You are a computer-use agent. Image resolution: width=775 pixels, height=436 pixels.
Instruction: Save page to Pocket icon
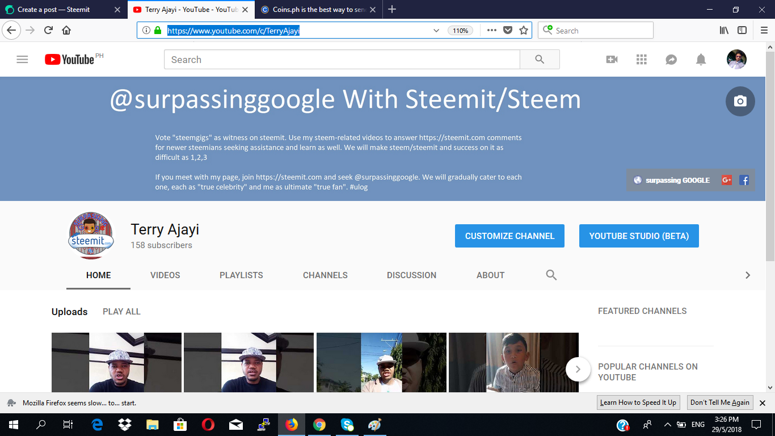tap(508, 30)
